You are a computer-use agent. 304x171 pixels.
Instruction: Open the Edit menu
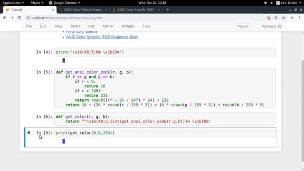[x=43, y=26]
